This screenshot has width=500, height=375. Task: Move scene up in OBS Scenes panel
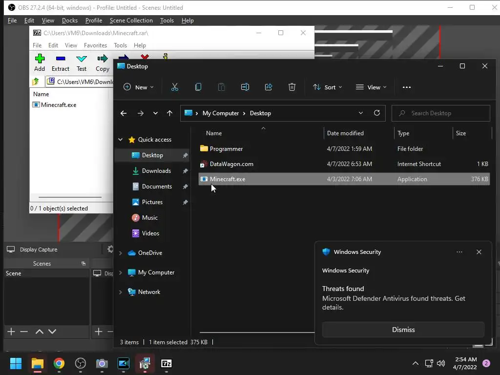40,332
